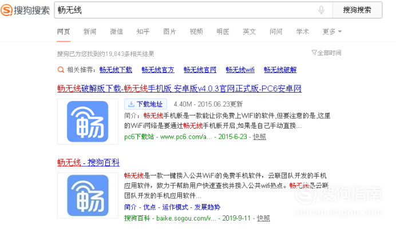Open the 运作模式 section link
Viewport: 396px width, 232px height.
[175, 207]
